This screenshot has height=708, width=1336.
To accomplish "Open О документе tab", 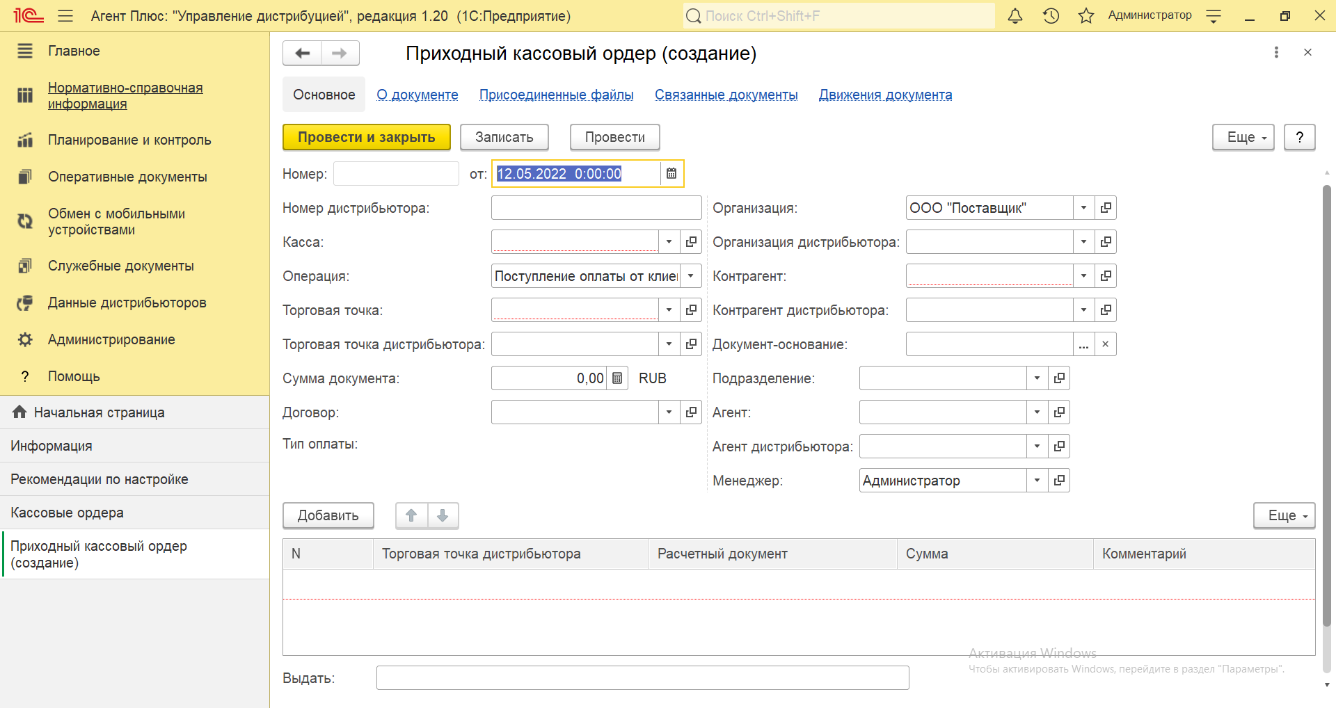I will (417, 95).
